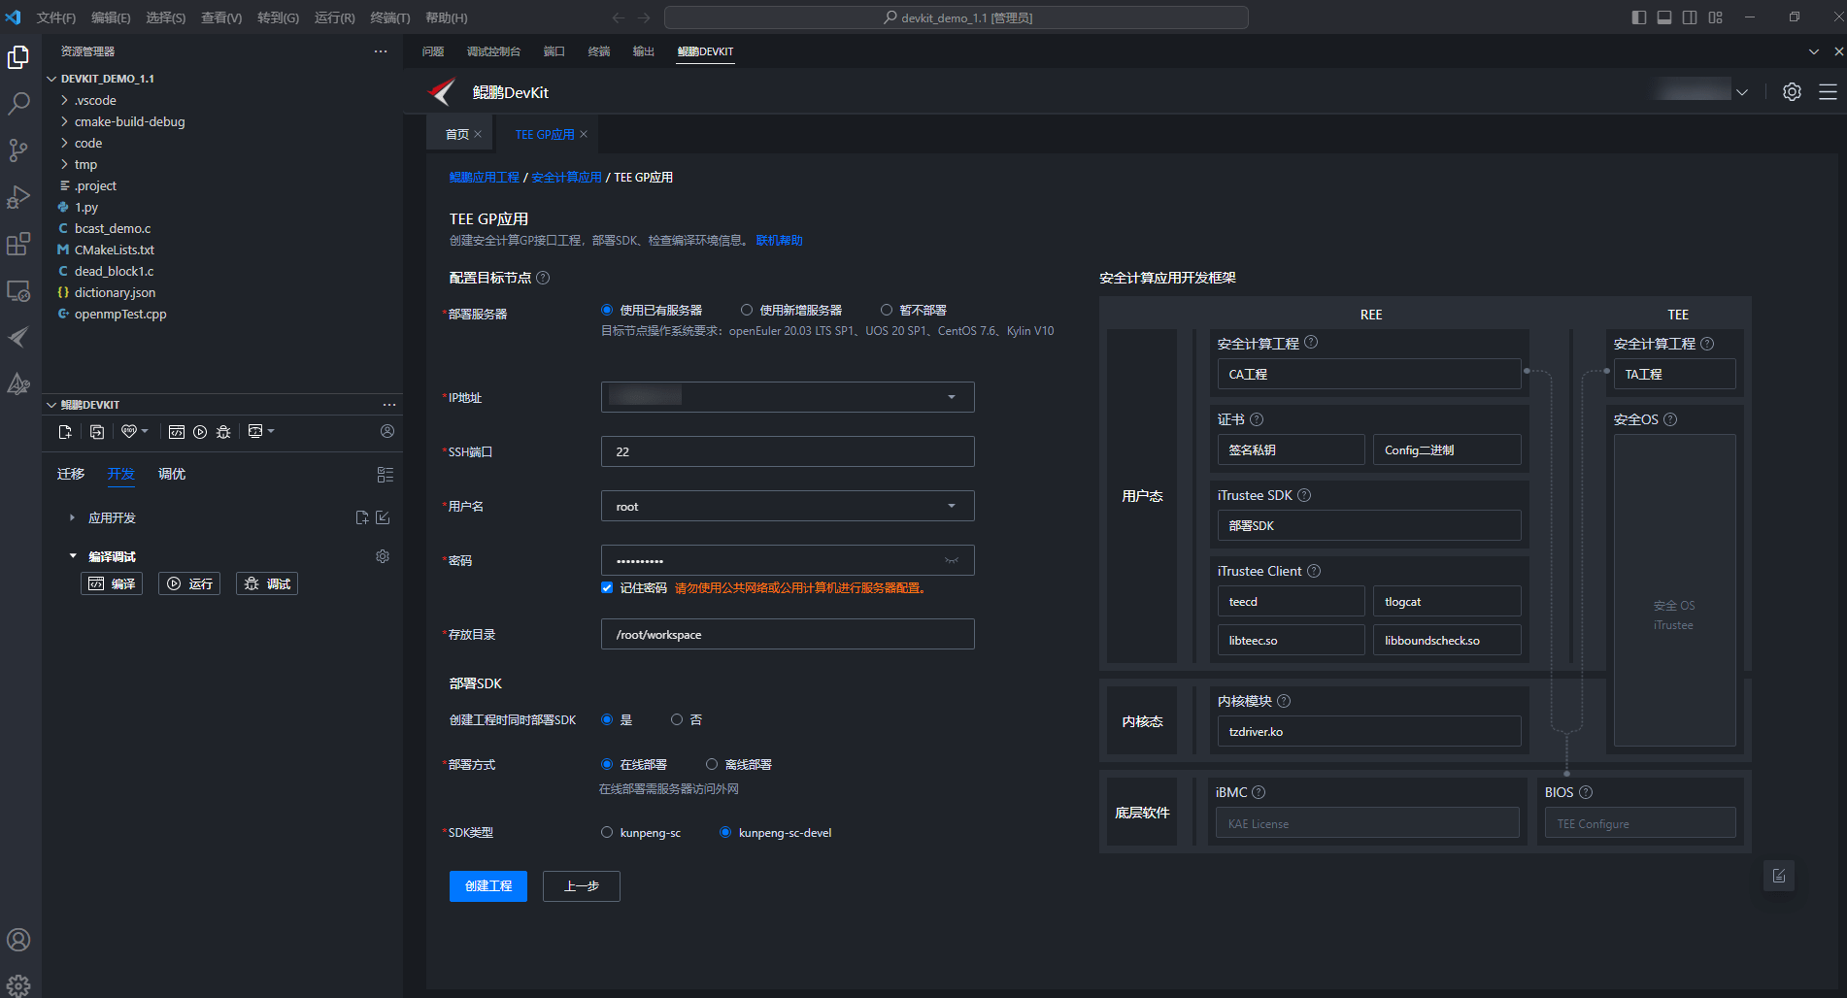This screenshot has width=1847, height=998.
Task: Select 否 for deploying SDK at project creation
Action: click(x=677, y=719)
